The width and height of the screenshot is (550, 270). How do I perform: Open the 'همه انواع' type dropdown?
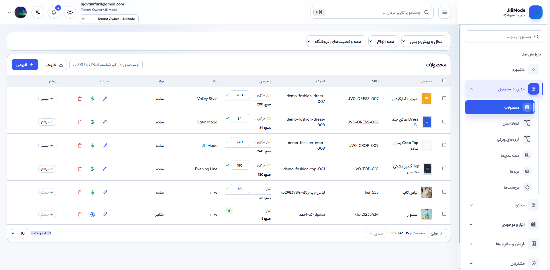click(384, 41)
